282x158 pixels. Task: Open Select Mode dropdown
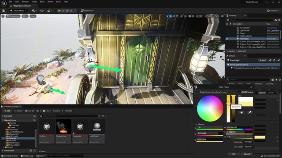pyautogui.click(x=19, y=11)
